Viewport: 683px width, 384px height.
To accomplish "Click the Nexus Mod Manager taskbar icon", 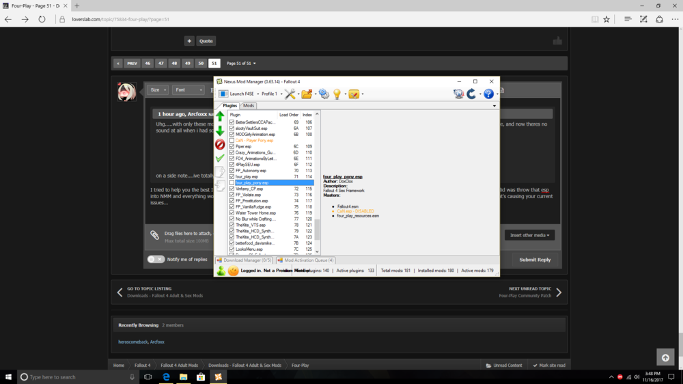I will coord(219,377).
